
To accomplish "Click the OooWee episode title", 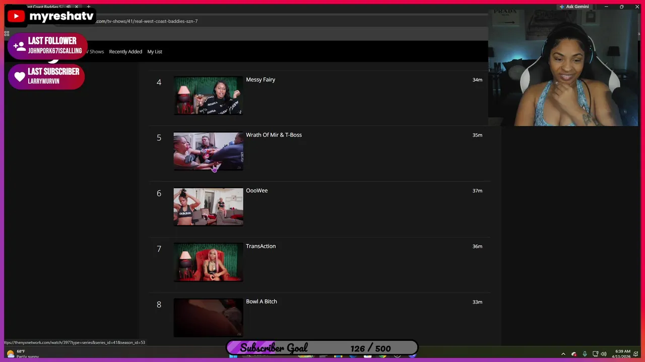I will tap(256, 191).
